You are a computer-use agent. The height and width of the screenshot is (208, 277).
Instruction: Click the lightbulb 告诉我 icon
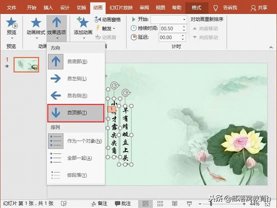(x=216, y=8)
